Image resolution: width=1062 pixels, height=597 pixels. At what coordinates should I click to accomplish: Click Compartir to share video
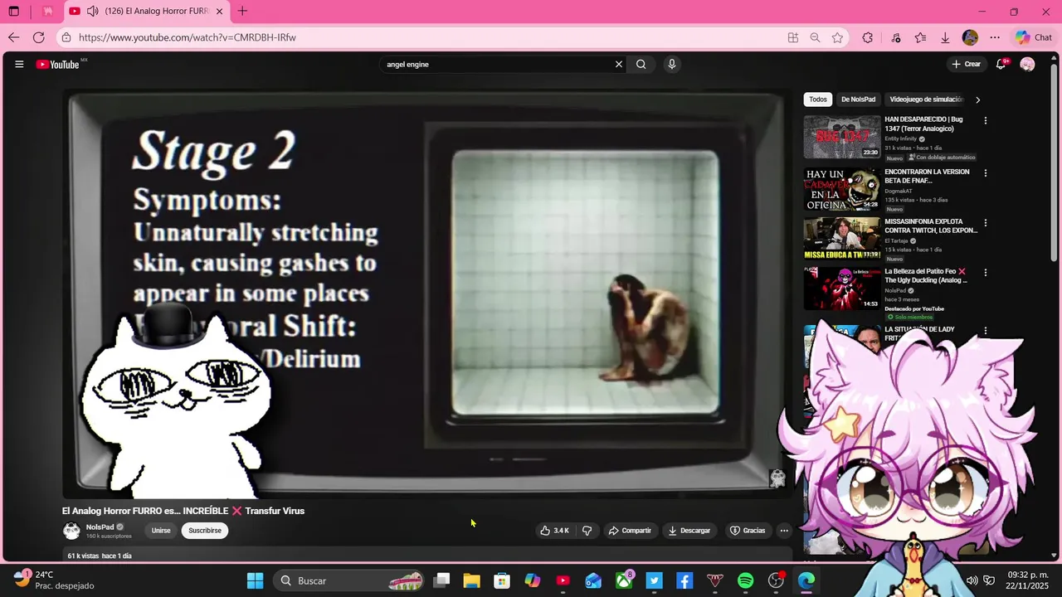630,531
